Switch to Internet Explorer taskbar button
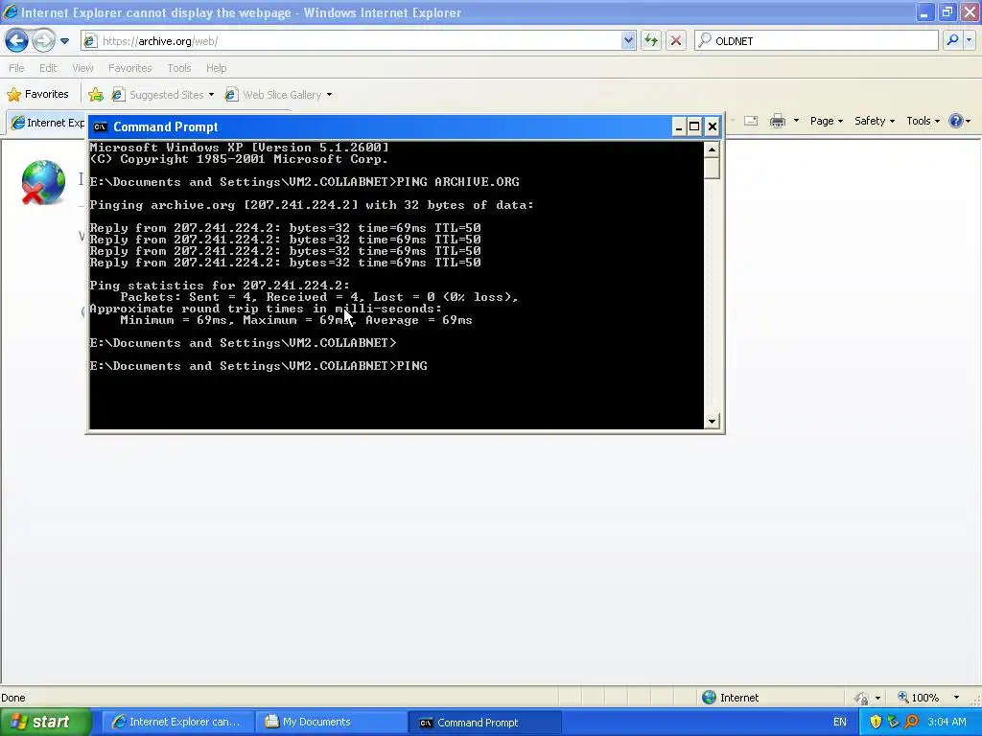Screen dimensions: 982x736 [x=177, y=722]
